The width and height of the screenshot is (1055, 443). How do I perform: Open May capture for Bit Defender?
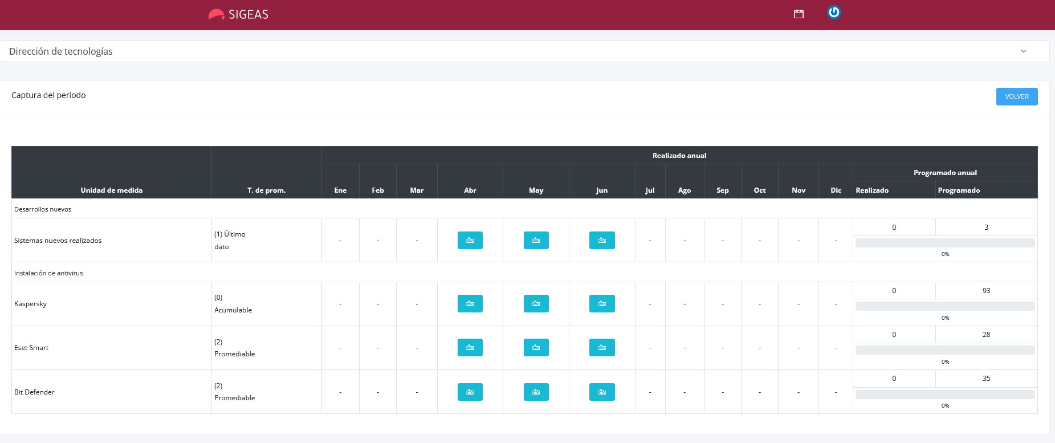tap(536, 392)
